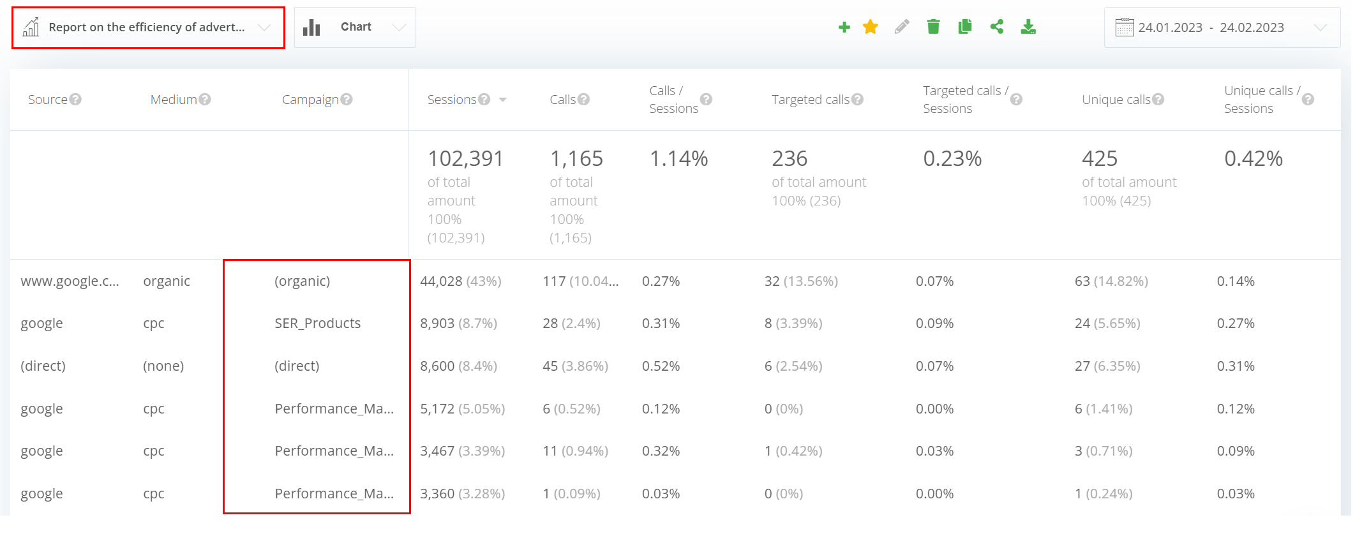The image size is (1362, 536).
Task: Click the pencil edit report icon
Action: click(902, 27)
